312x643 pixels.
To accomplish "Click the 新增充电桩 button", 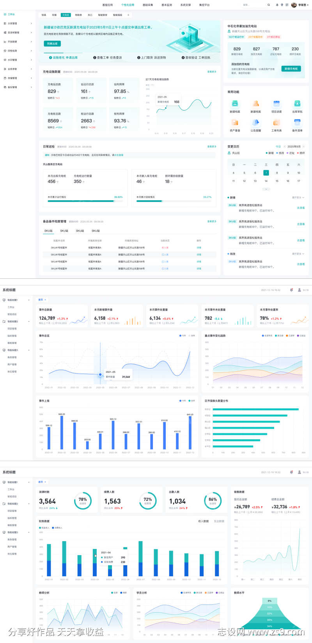I will (x=291, y=69).
